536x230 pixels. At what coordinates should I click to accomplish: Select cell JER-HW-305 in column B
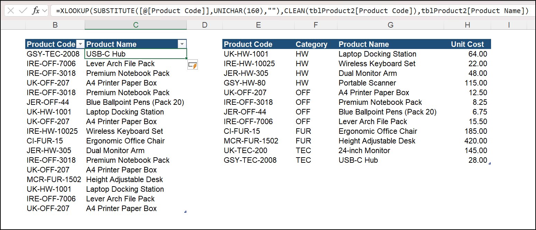[x=55, y=150]
